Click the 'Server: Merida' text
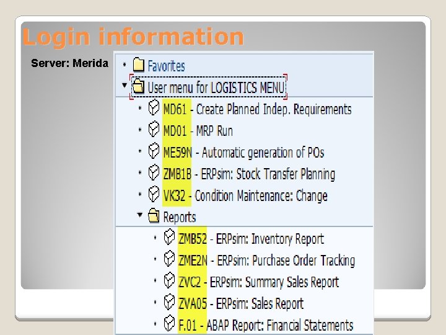Image resolution: width=446 pixels, height=335 pixels. (x=69, y=63)
